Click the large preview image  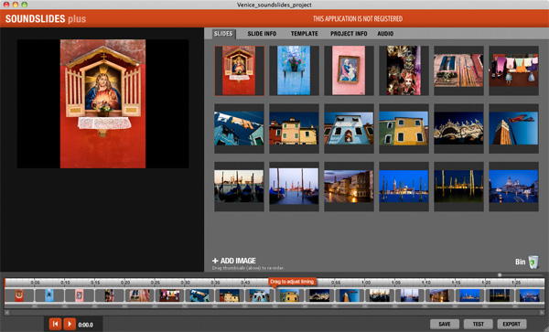[102, 104]
